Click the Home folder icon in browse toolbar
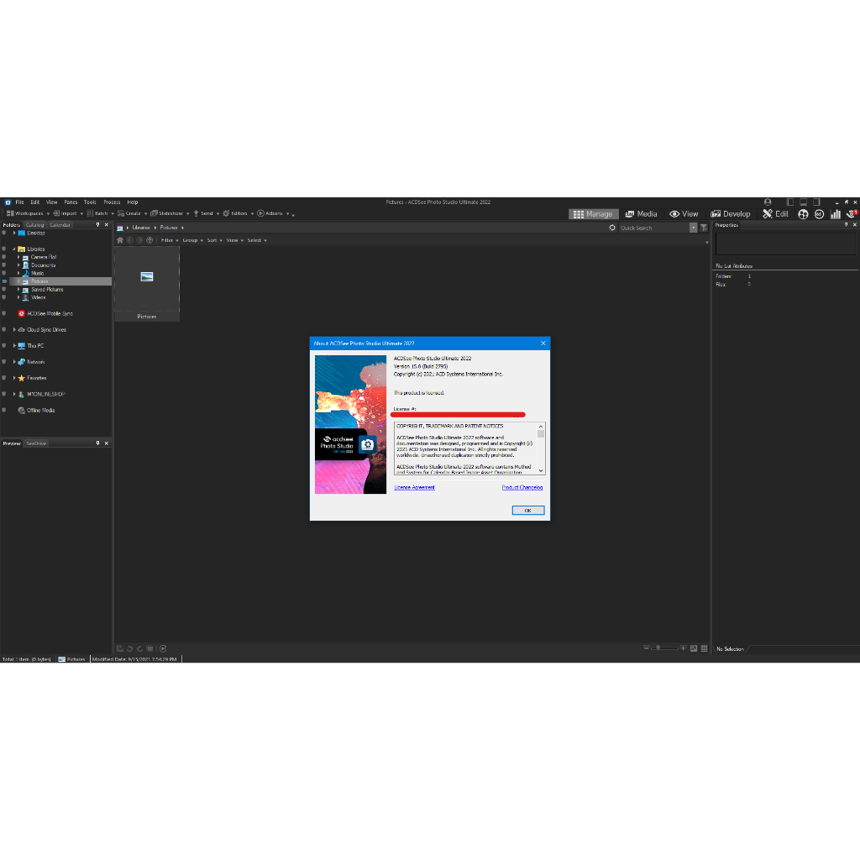Screen dimensions: 860x860 click(120, 240)
